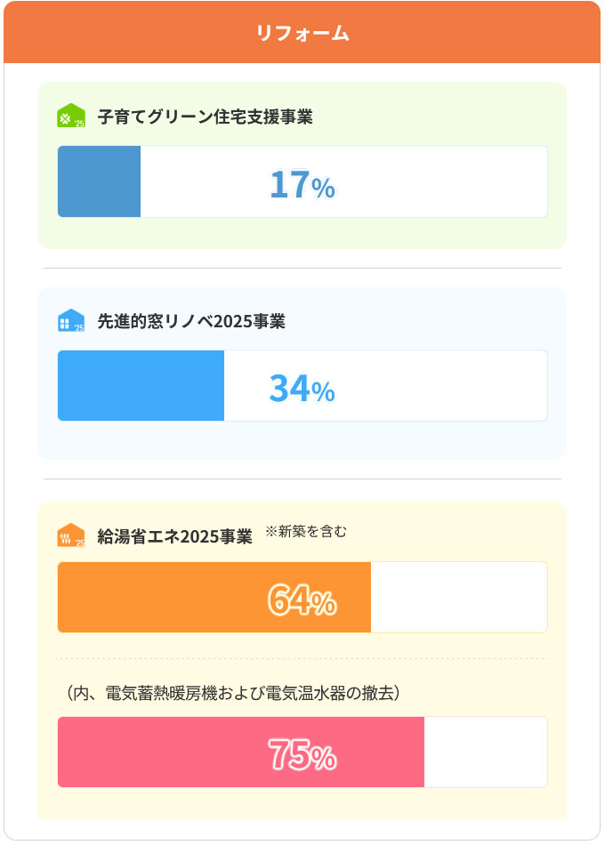Screen dimensions: 605x845
Task: Open the 先進的窓リノベ2025事業 title link
Action: pyautogui.click(x=191, y=321)
